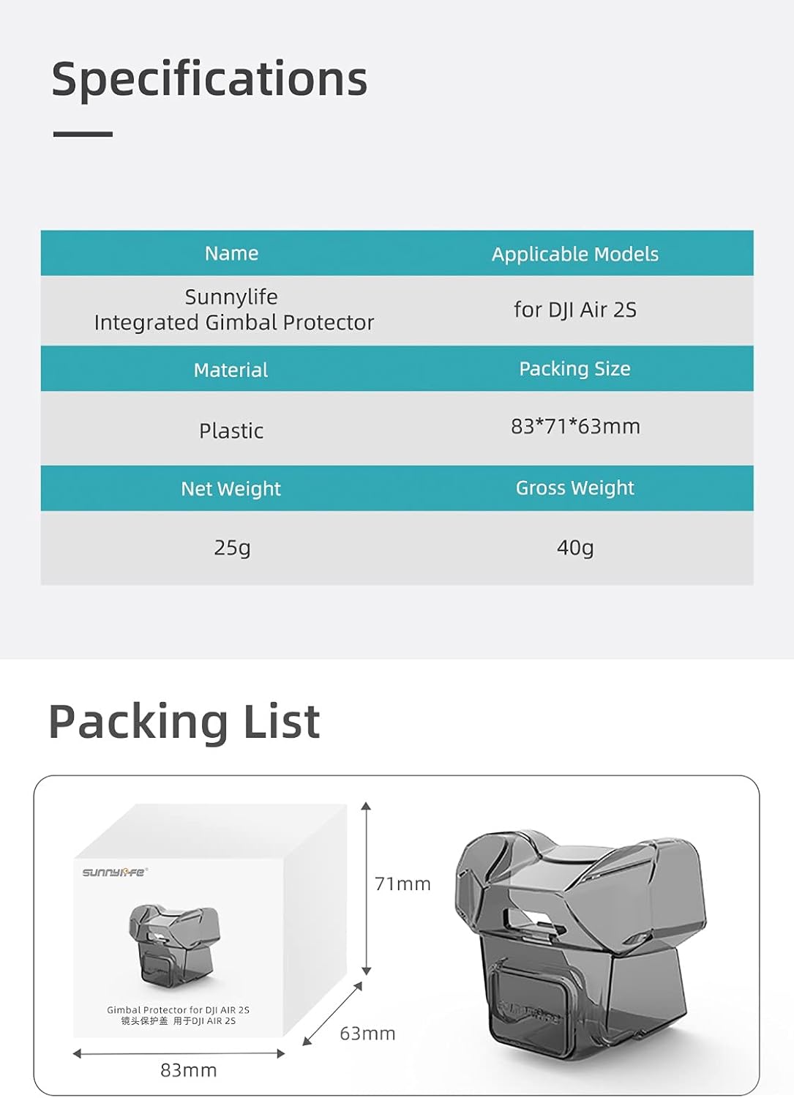Click the horizontal 83mm width arrow
This screenshot has width=794, height=1098.
coord(179,1054)
